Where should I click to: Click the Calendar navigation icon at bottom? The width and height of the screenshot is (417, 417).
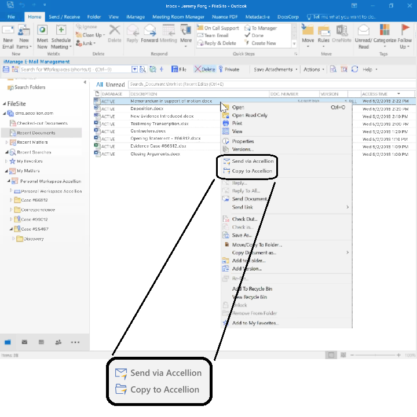coord(41,342)
